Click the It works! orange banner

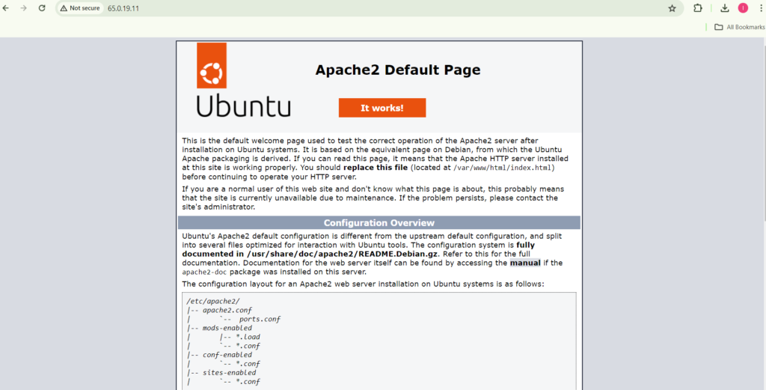coord(382,108)
